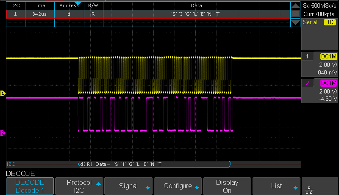
Task: Click the Data column header
Action: (x=197, y=6)
